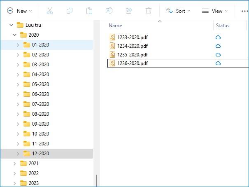Select the 2023 folder in navigation pane
Image resolution: width=249 pixels, height=187 pixels.
click(34, 183)
